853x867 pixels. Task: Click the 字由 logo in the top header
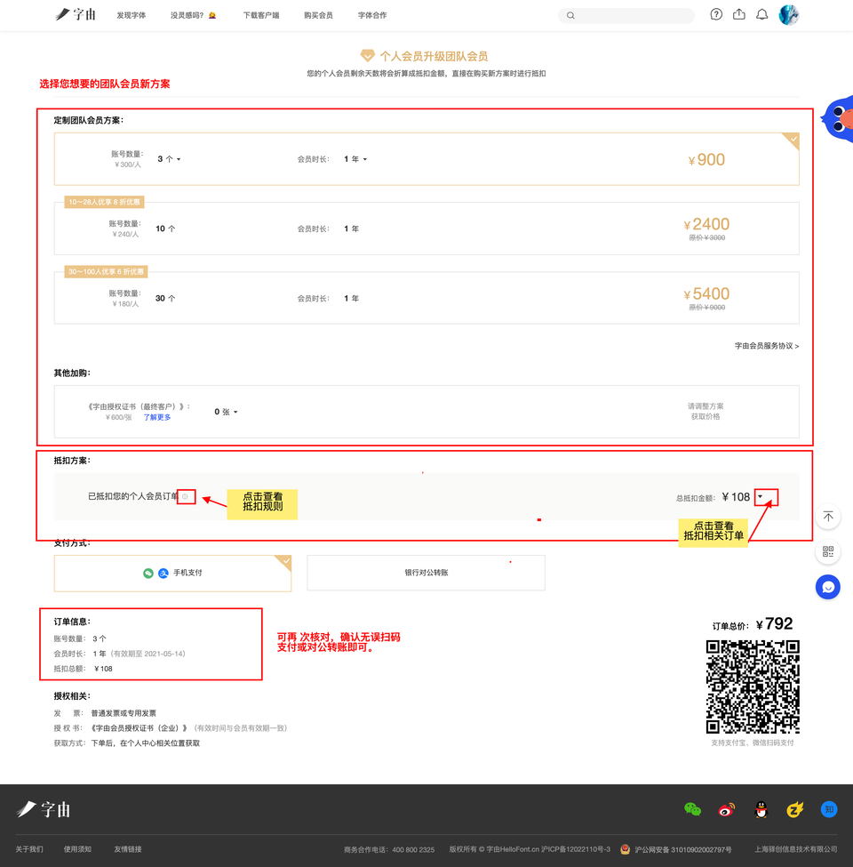pos(76,14)
